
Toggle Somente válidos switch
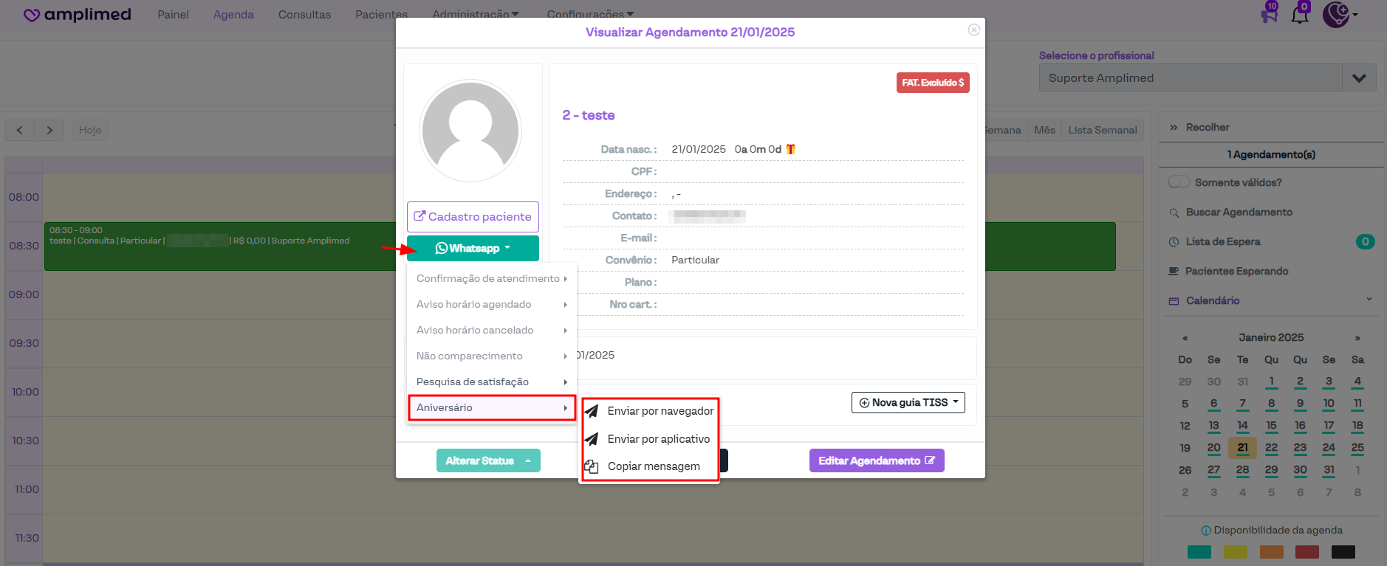(1179, 182)
